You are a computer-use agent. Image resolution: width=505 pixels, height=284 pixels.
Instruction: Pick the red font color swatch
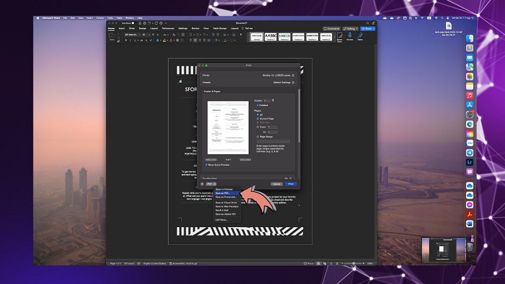pos(170,40)
